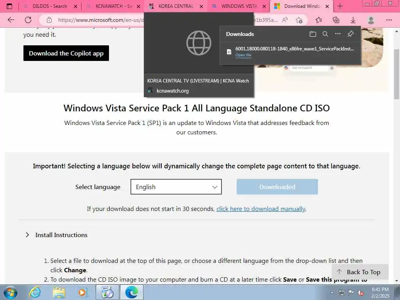Launch Internet Explorer from the taskbar
The image size is (400, 300).
coord(35,292)
